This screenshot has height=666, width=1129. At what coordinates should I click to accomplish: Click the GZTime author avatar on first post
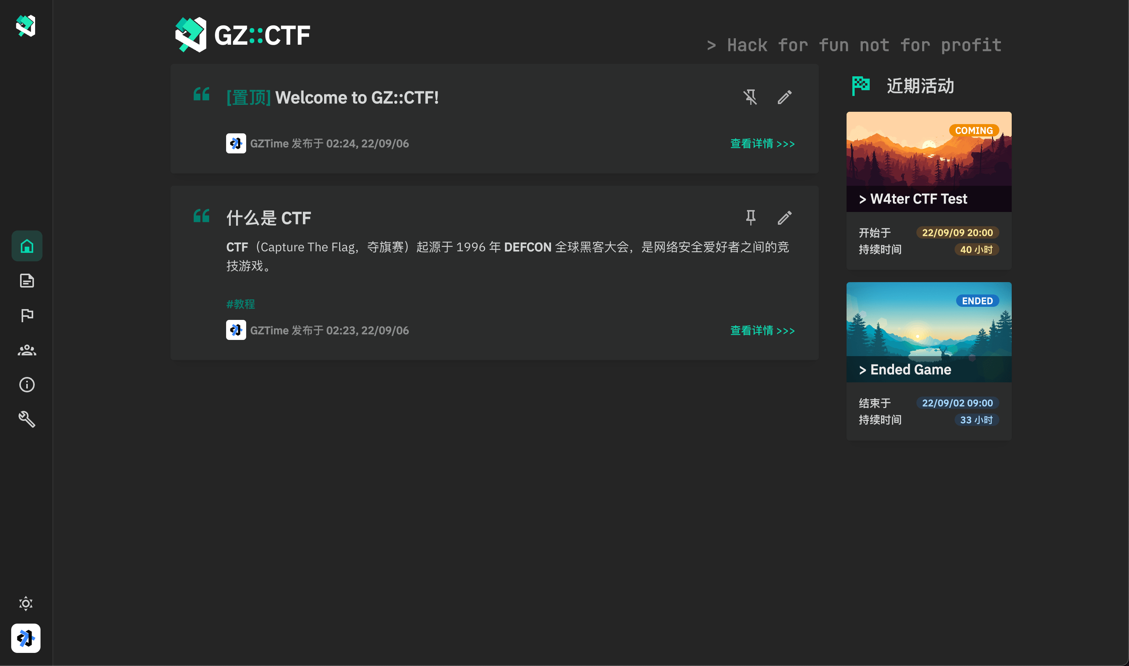pyautogui.click(x=236, y=143)
